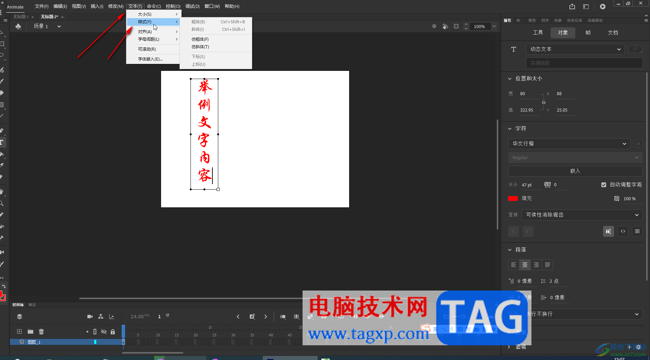650x360 pixels.
Task: Open the 文件(F) menu
Action: [x=41, y=7]
